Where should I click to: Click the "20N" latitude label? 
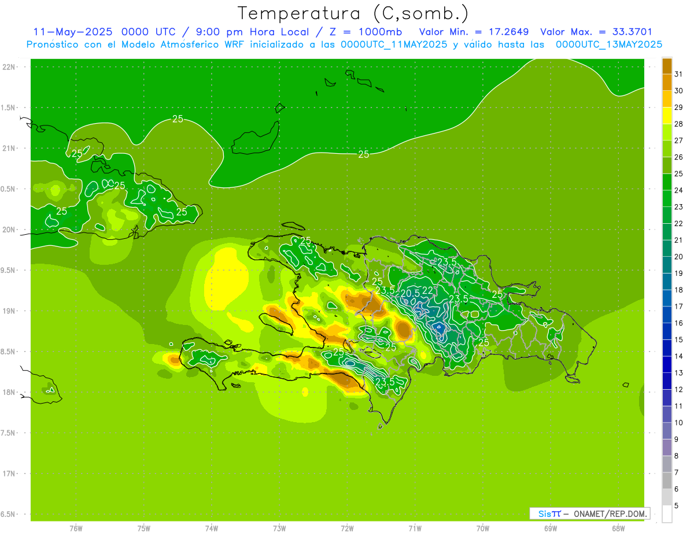click(9, 230)
